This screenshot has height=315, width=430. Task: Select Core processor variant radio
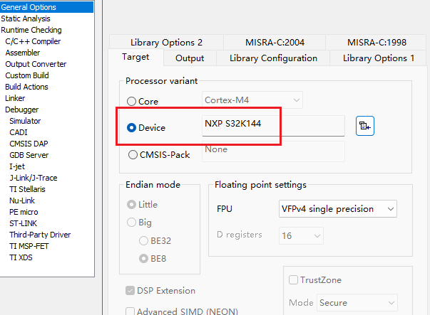click(x=132, y=102)
